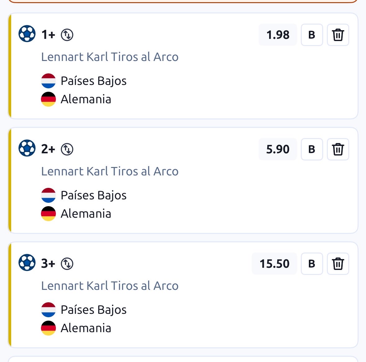Click the Germany flag in the 3+ card

click(48, 328)
